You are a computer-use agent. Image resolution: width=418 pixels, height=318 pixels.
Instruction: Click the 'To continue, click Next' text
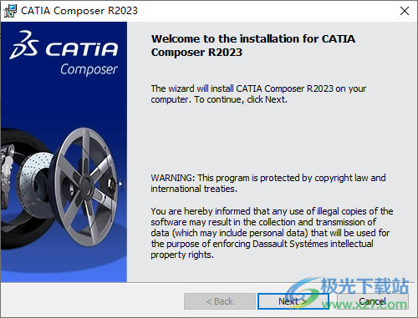click(x=241, y=99)
